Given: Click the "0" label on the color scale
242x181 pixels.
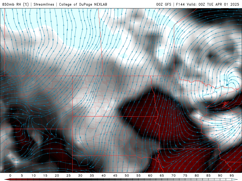Looking at the screenshot, I should tap(10, 176).
